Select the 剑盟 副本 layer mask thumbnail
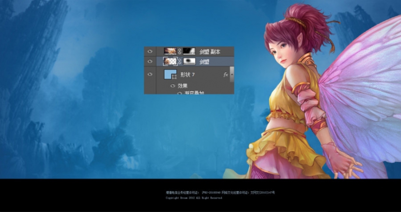The image size is (401, 212). click(x=189, y=51)
